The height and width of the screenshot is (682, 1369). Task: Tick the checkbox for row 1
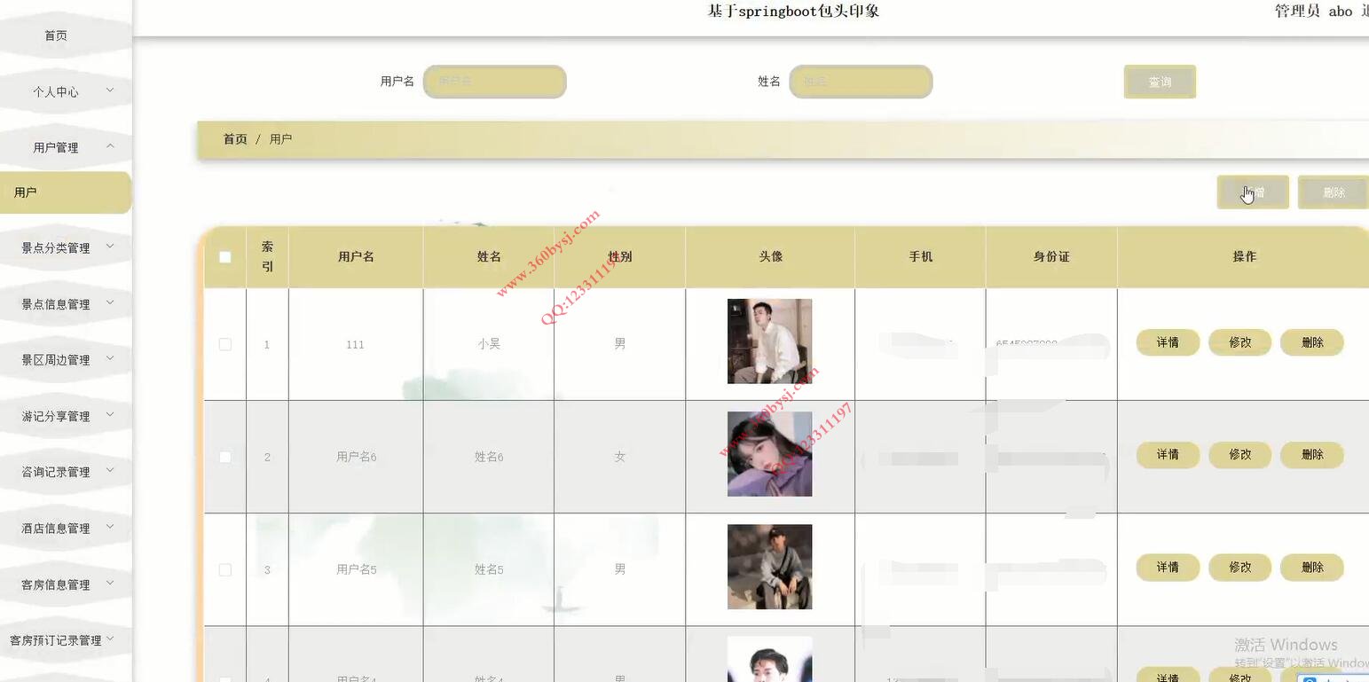[225, 344]
